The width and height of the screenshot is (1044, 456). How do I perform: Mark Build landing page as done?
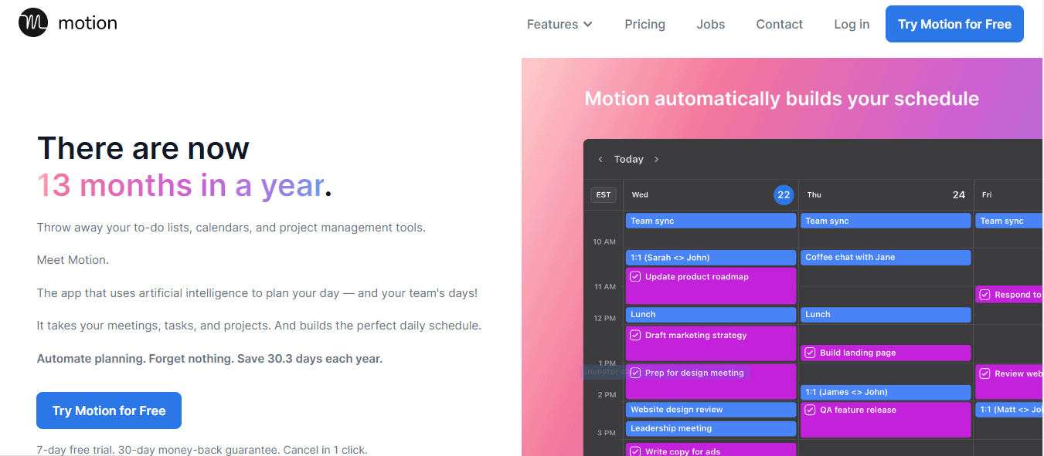tap(810, 353)
